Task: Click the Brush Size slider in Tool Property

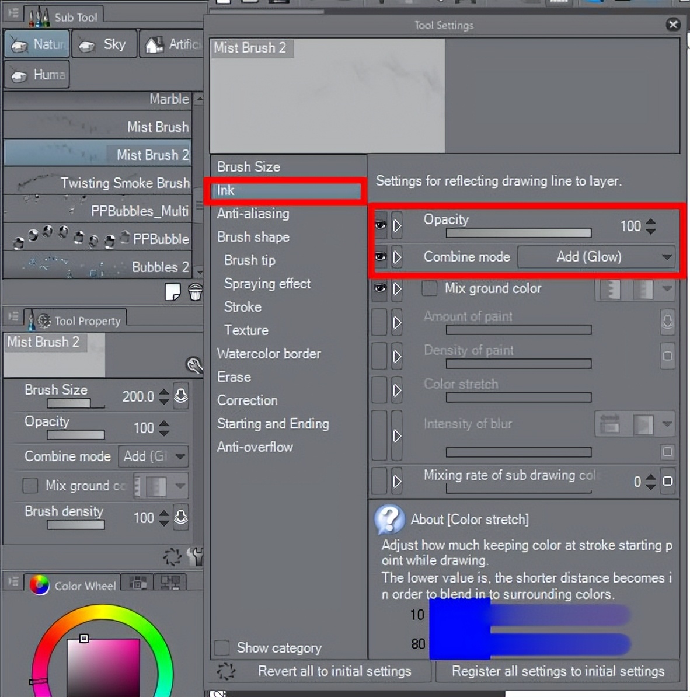Action: pyautogui.click(x=75, y=403)
